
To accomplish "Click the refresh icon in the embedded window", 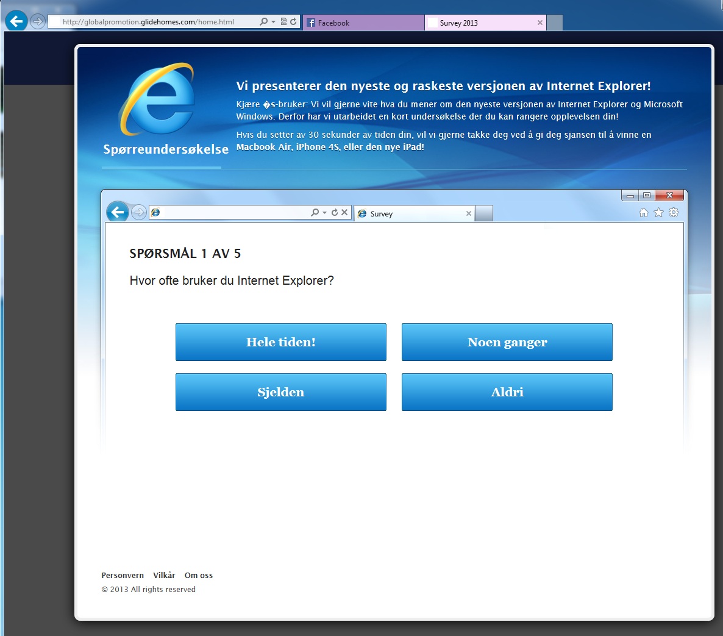I will pos(335,212).
